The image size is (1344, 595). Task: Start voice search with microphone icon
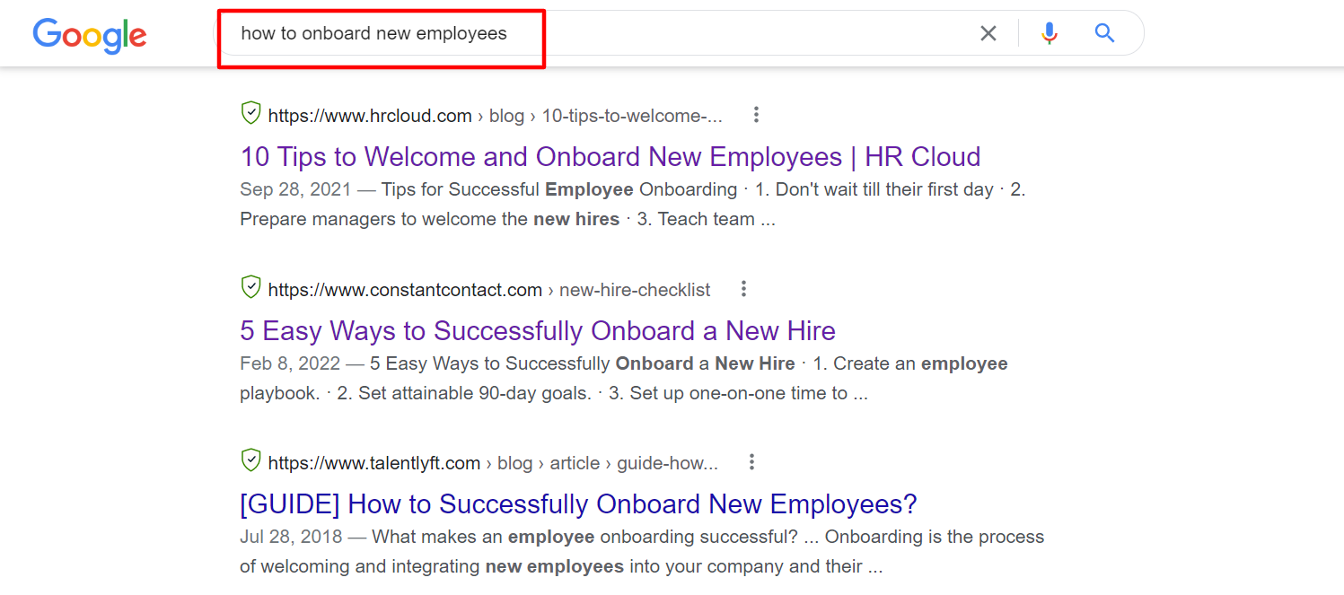click(x=1049, y=34)
